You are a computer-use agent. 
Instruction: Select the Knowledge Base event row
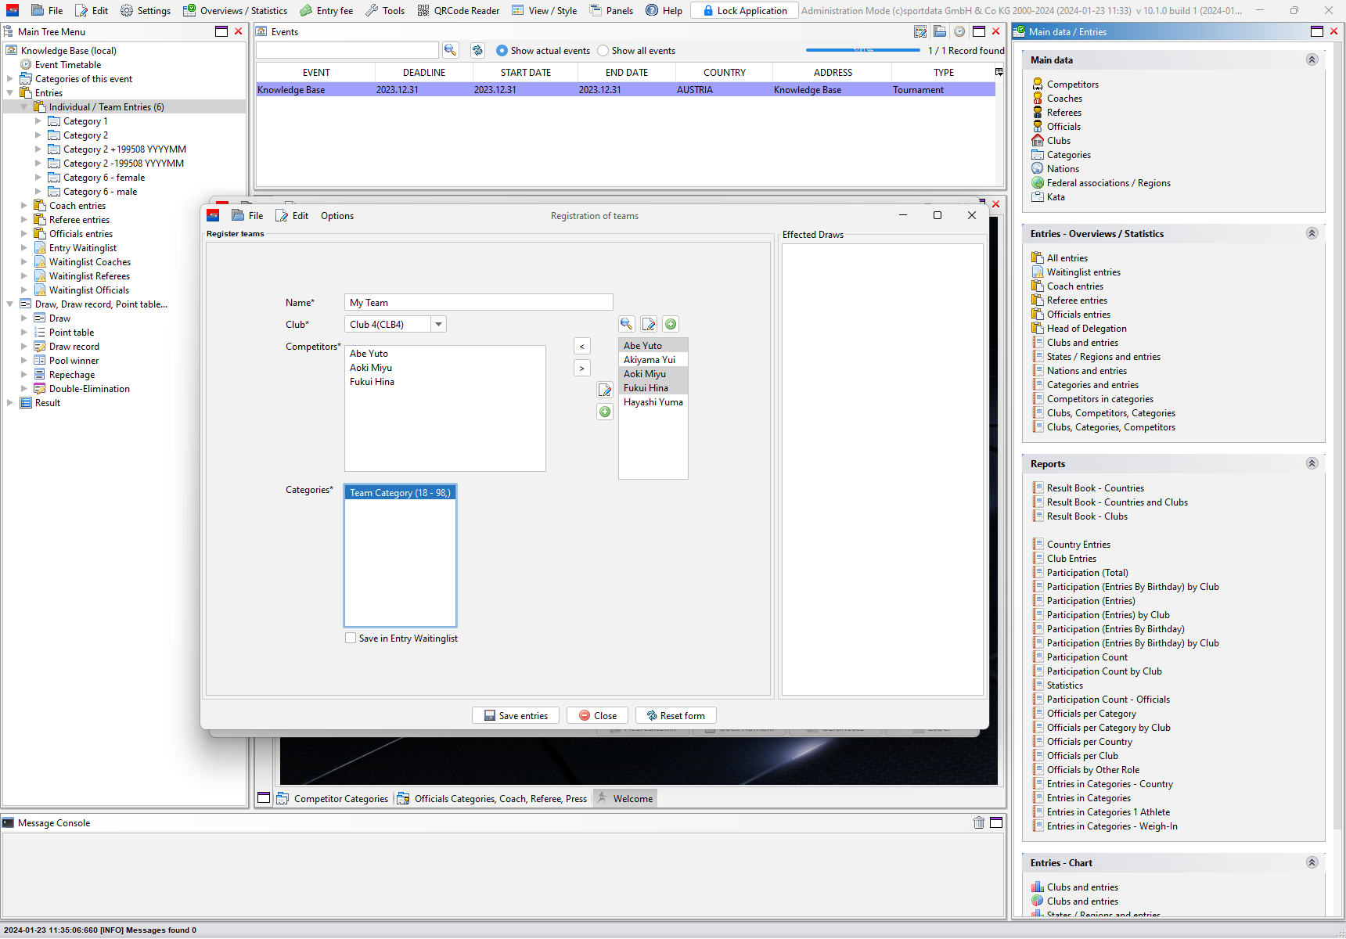coord(625,90)
